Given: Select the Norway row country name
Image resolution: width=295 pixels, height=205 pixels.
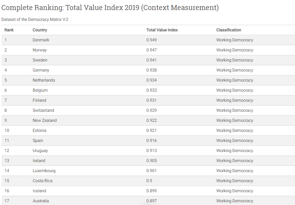Looking at the screenshot, I should click(40, 50).
